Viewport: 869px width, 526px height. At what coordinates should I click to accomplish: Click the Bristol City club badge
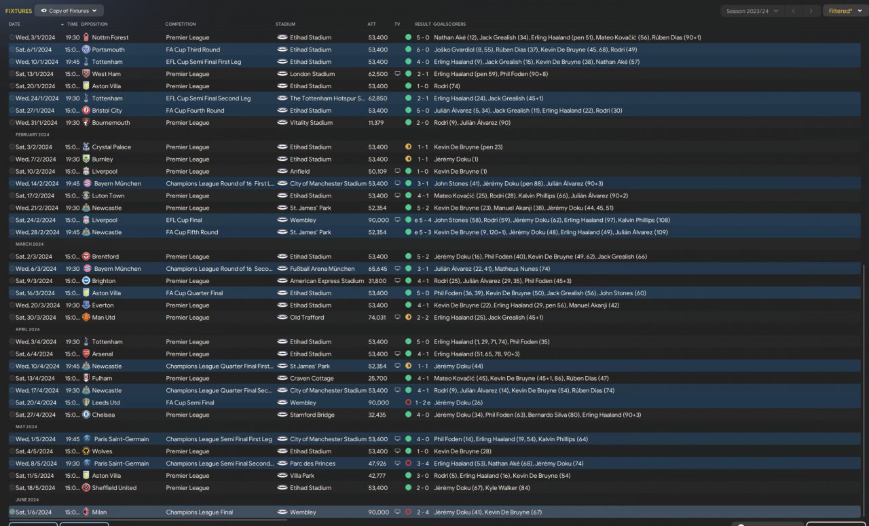(86, 111)
